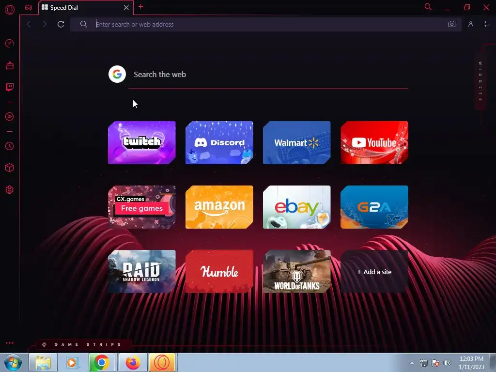Open the Player sidebar icon
Viewport: 496px width, 372px height.
pos(10,117)
